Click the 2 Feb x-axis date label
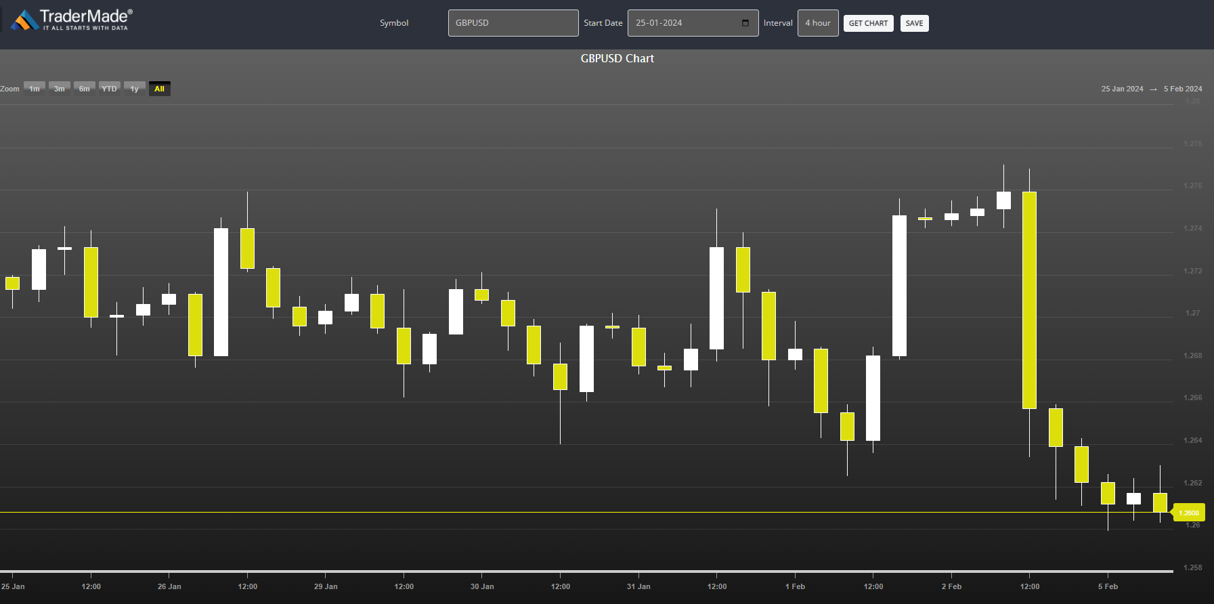This screenshot has height=604, width=1214. click(x=951, y=586)
